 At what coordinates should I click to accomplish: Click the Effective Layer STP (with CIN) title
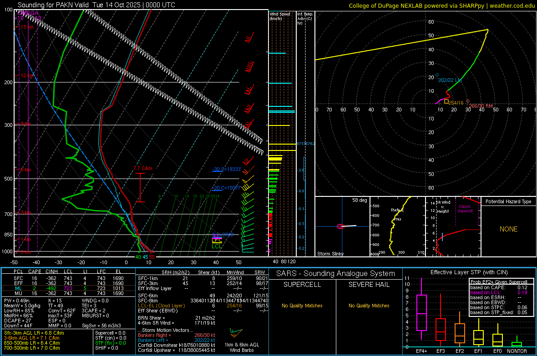click(469, 272)
